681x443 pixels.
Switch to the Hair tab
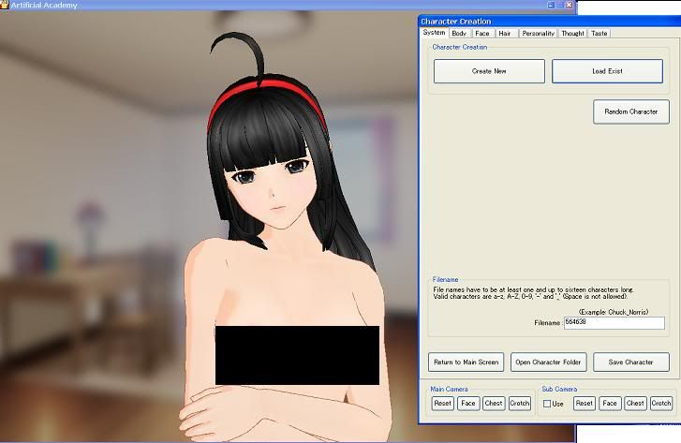505,34
